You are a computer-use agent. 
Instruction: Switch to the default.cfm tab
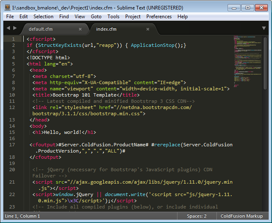click(41, 29)
